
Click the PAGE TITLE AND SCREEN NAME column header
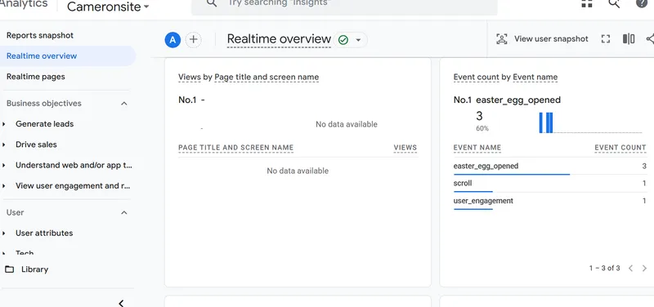(235, 148)
